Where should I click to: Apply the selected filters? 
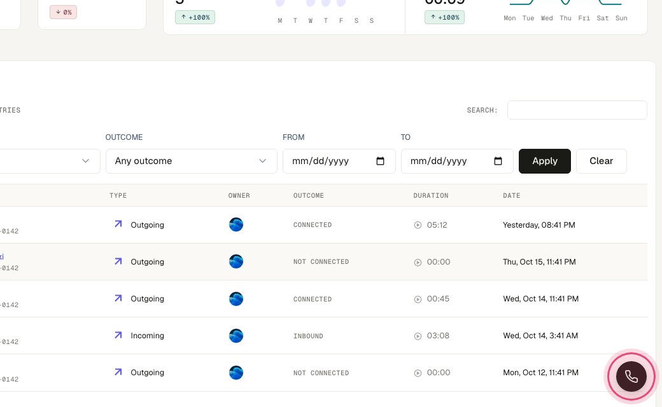point(545,161)
